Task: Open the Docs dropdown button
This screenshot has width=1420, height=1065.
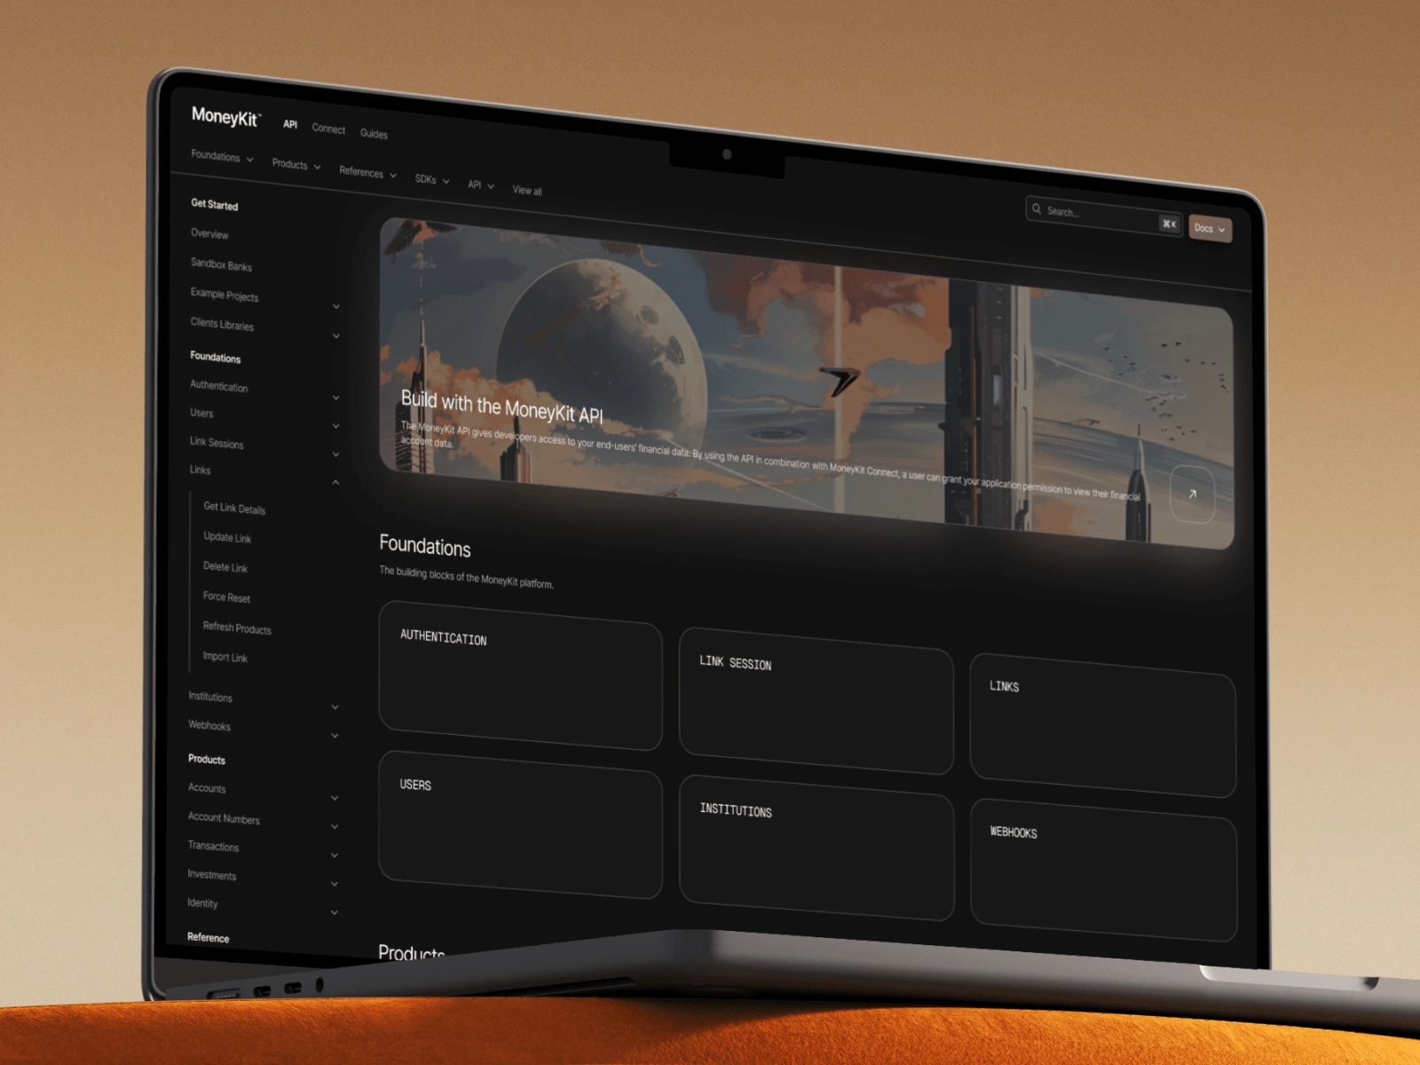Action: tap(1210, 229)
